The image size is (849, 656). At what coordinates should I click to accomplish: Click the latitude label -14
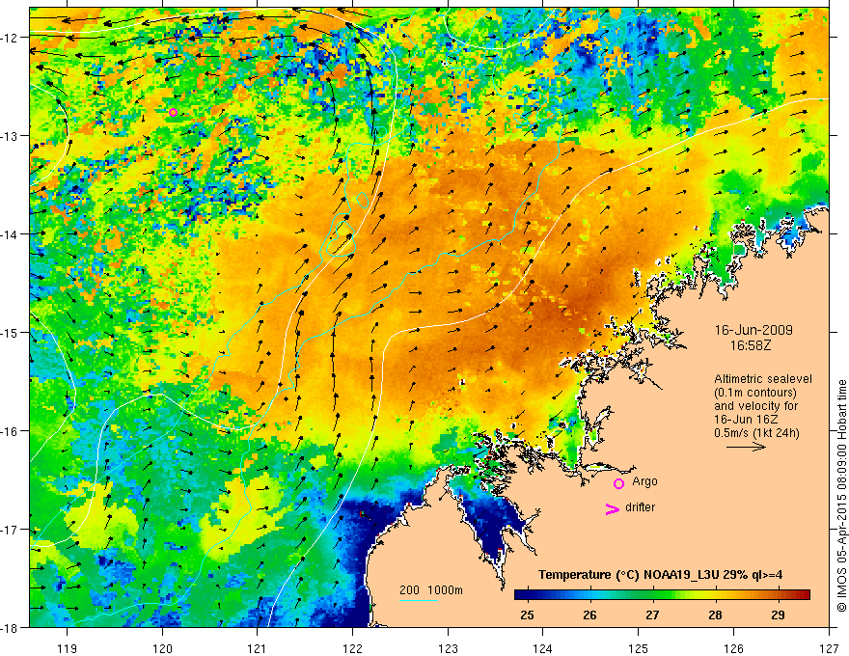point(11,233)
